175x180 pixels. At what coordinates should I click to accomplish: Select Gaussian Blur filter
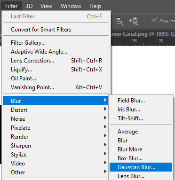[141, 167]
